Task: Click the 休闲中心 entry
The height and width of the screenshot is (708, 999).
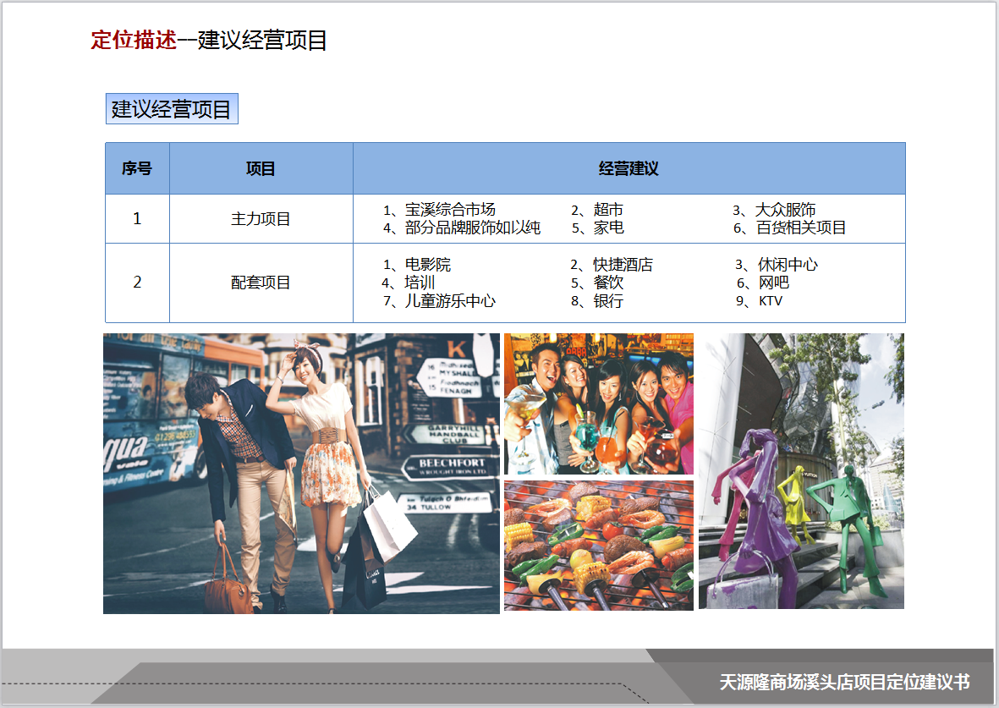Action: click(x=787, y=265)
